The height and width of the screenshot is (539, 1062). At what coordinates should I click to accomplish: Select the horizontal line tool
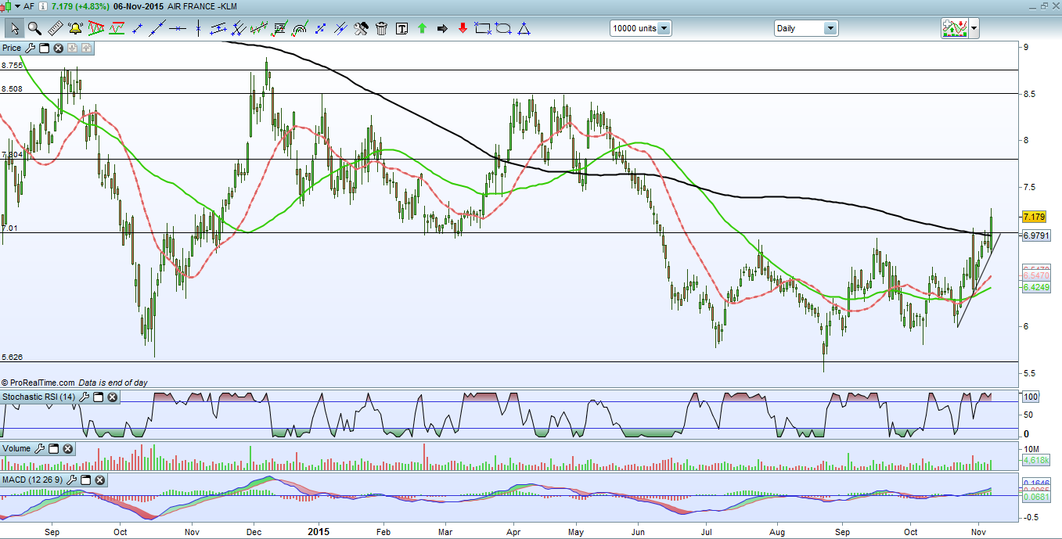point(178,29)
